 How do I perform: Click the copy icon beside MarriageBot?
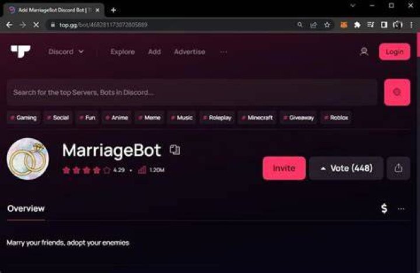tap(174, 149)
